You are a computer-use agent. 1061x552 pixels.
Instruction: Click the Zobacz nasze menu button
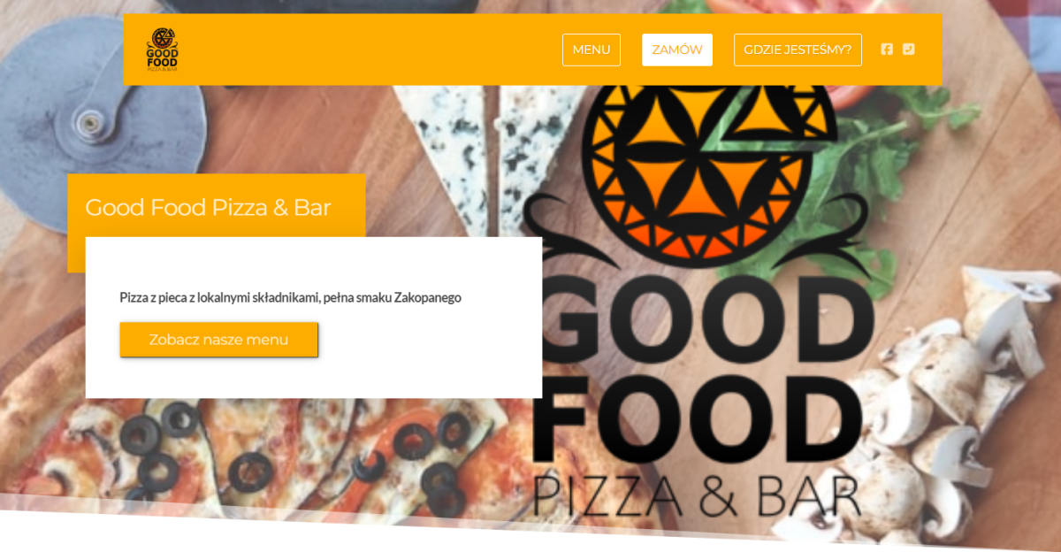pyautogui.click(x=218, y=340)
